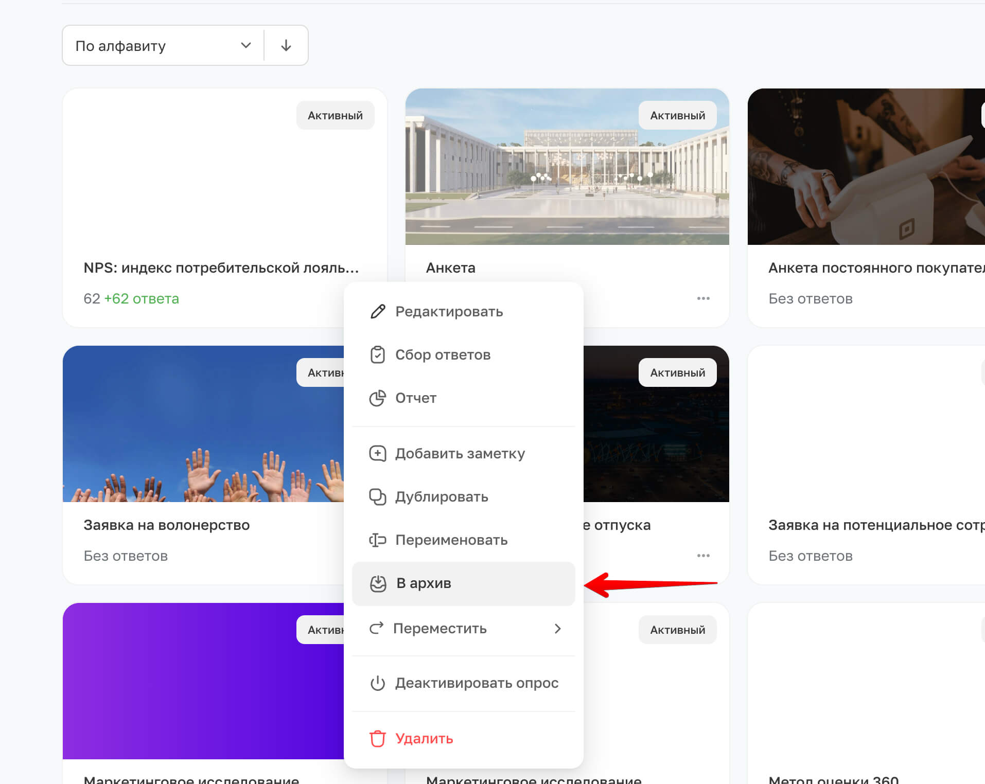Click the rename icon beside Переименовать
985x784 pixels.
click(378, 540)
